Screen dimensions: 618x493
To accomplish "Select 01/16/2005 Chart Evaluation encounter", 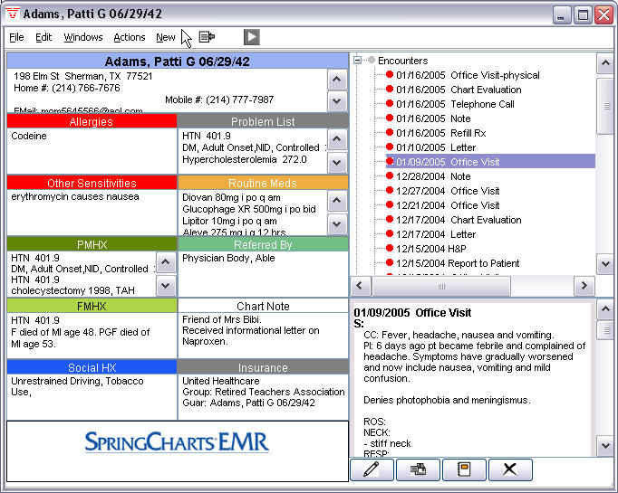I will coord(454,90).
